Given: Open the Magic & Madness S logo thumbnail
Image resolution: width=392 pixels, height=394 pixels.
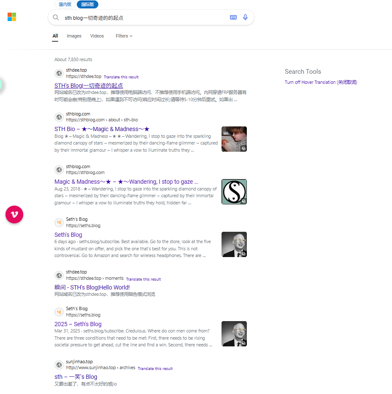Looking at the screenshot, I should coord(234,192).
